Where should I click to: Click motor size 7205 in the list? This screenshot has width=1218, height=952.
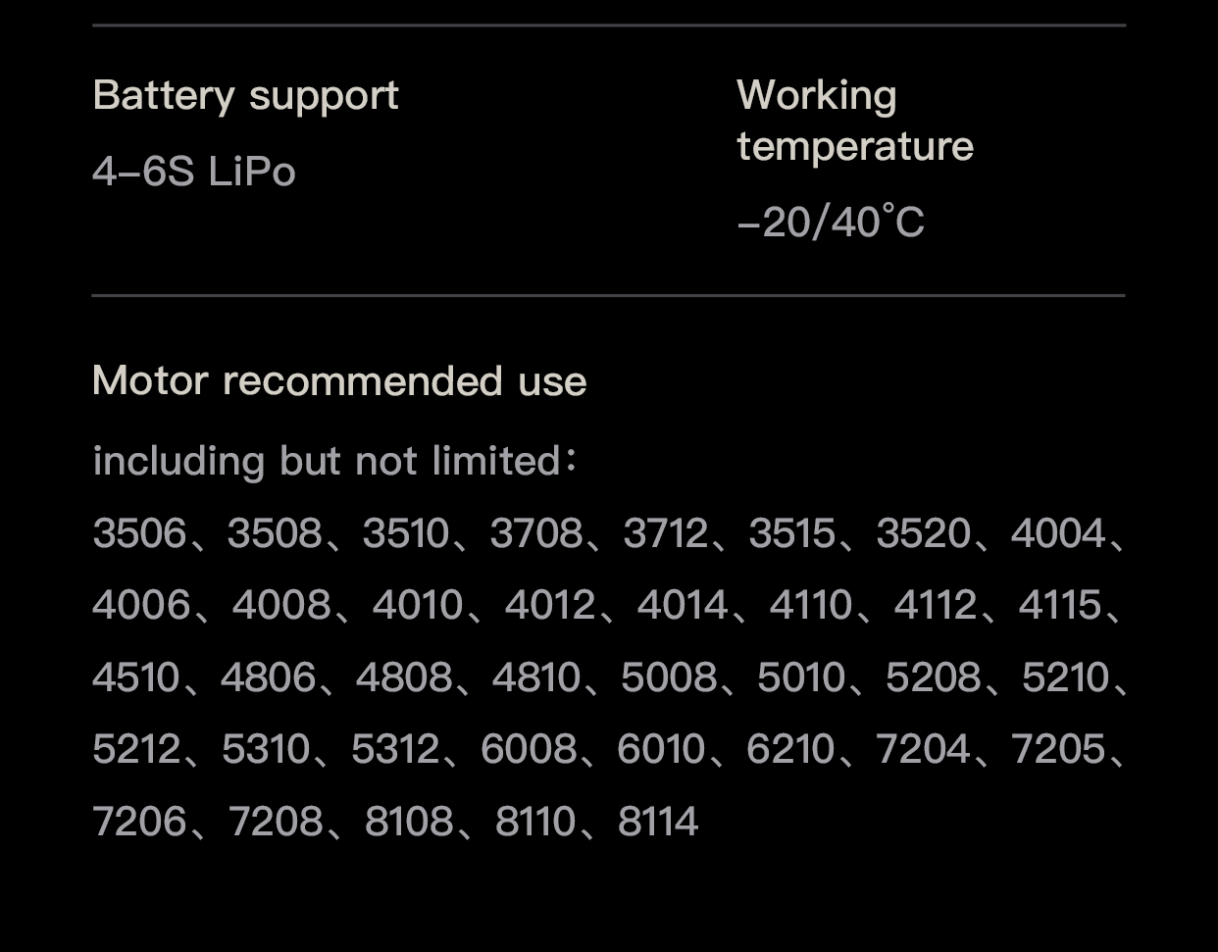pyautogui.click(x=1058, y=749)
